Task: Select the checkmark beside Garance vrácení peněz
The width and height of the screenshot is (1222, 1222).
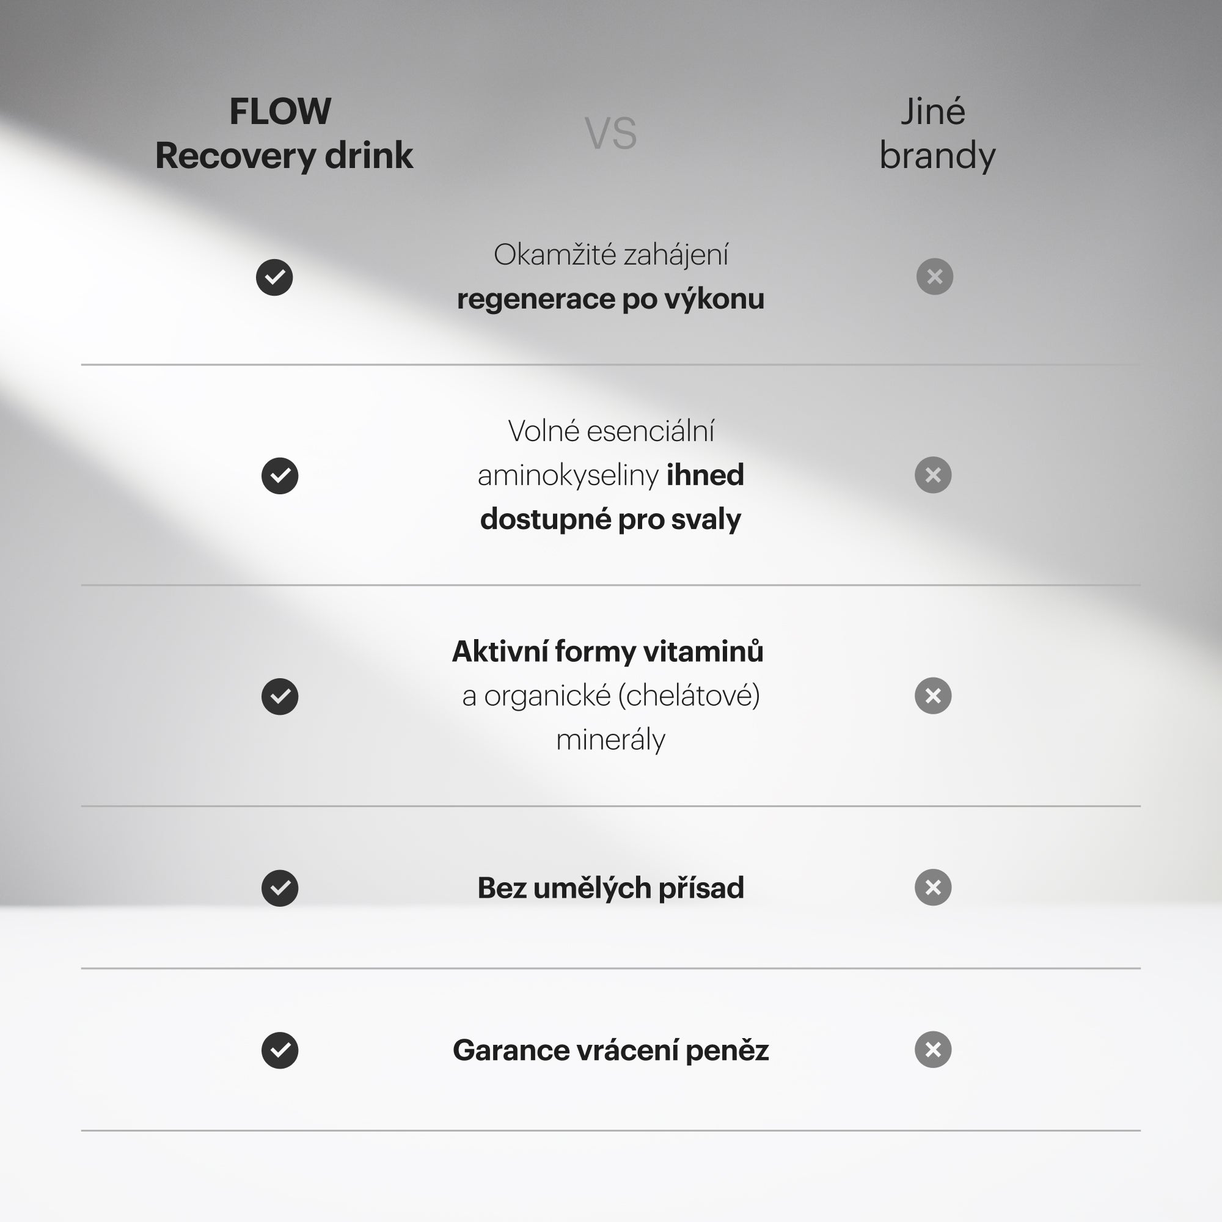Action: [x=280, y=1050]
